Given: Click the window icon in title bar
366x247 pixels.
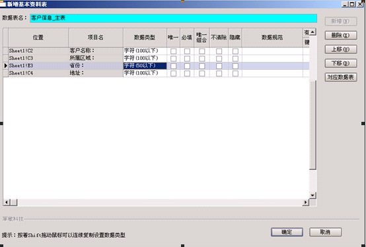Looking at the screenshot, I should 3,4.
